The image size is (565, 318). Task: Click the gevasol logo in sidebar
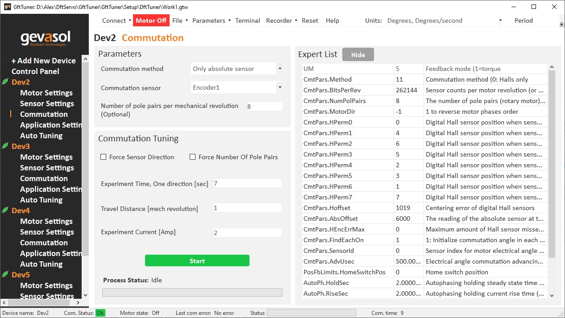(x=45, y=38)
